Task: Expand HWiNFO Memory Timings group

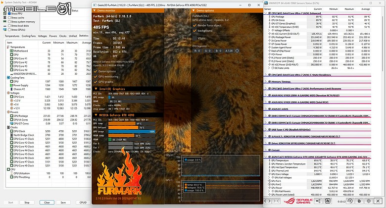Action: pos(266,82)
